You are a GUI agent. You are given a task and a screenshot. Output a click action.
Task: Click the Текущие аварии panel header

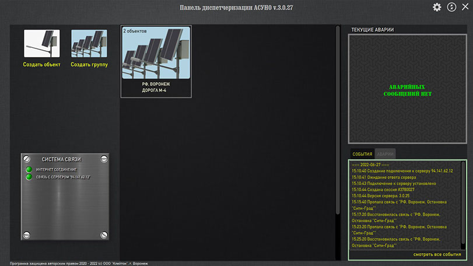pyautogui.click(x=372, y=29)
